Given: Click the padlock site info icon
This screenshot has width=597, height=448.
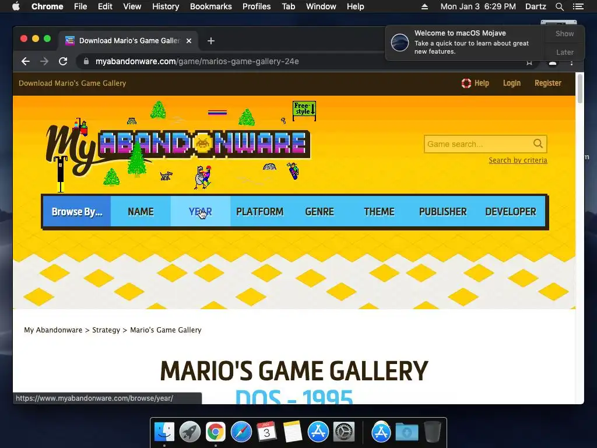Looking at the screenshot, I should point(86,61).
